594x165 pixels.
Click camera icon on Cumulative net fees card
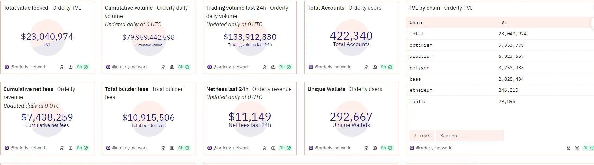click(x=71, y=148)
